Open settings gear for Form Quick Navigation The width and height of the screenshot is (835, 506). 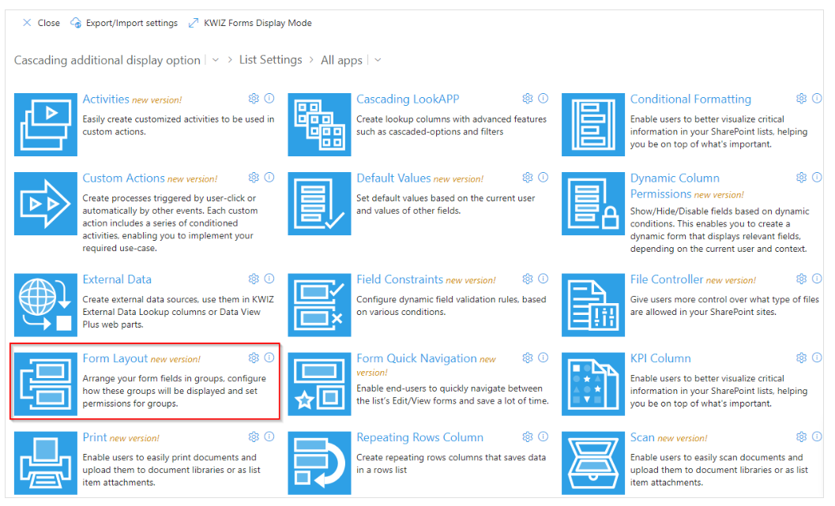[527, 358]
